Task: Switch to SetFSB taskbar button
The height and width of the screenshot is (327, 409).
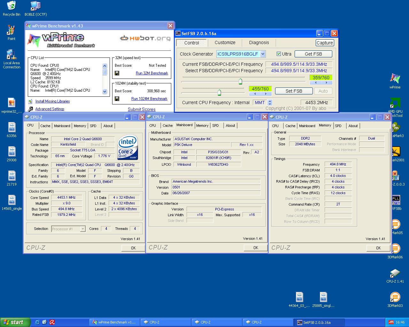Action: (x=319, y=322)
